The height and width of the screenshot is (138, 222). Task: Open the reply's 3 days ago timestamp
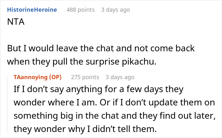click(120, 77)
